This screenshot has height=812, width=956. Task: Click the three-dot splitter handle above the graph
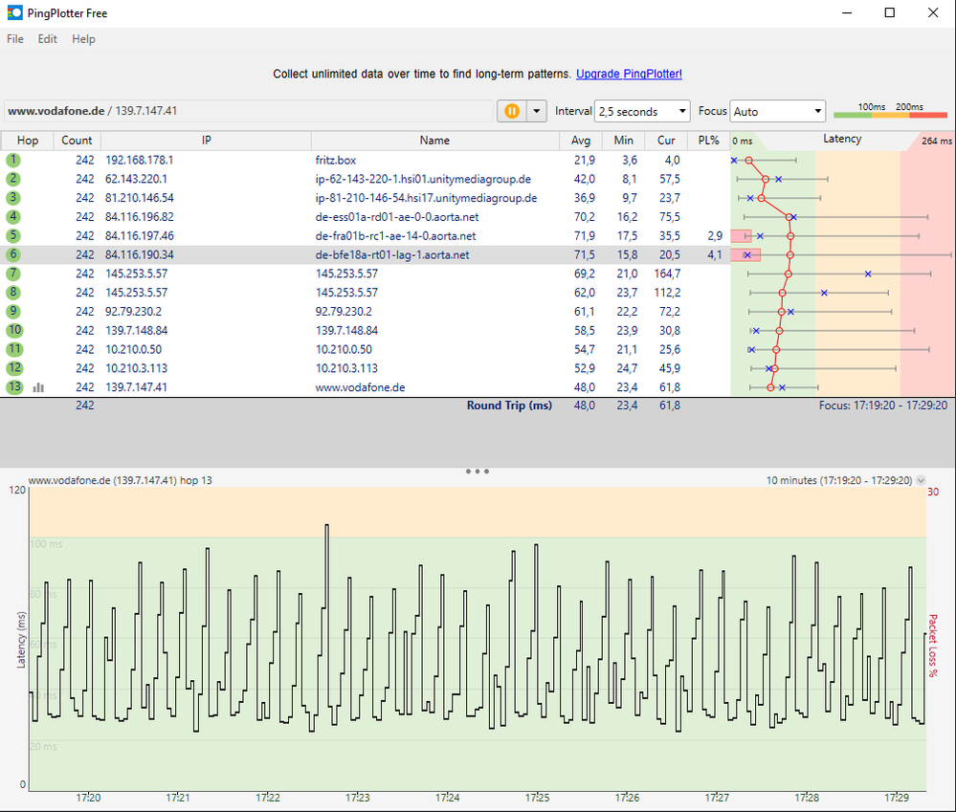tap(478, 471)
